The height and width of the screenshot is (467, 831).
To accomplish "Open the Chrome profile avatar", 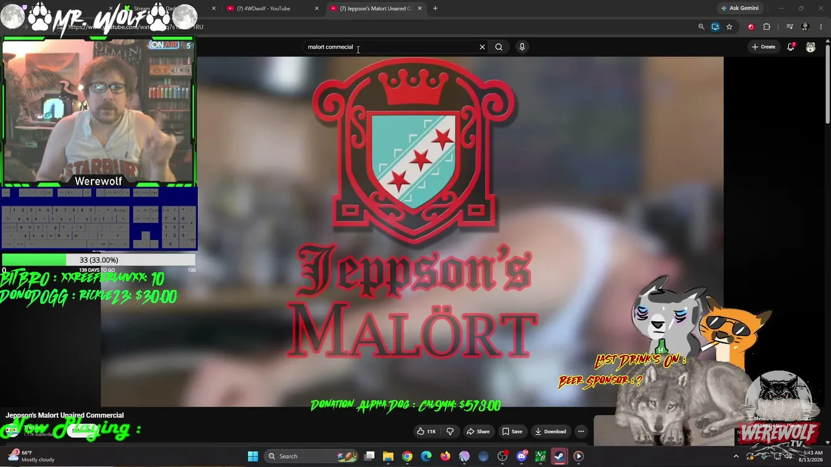I will tap(805, 27).
